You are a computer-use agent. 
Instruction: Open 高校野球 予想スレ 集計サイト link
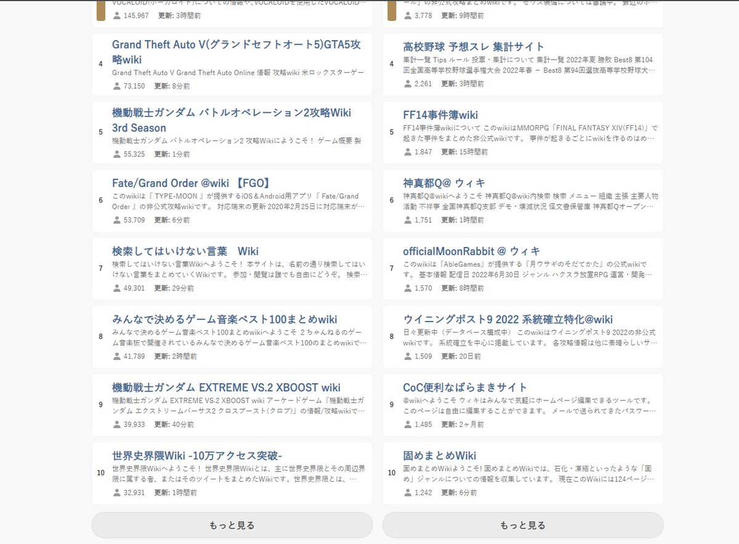[474, 47]
